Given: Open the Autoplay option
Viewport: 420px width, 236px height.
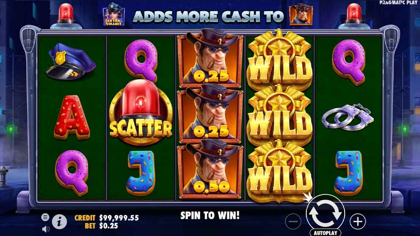Looking at the screenshot, I should click(x=326, y=233).
